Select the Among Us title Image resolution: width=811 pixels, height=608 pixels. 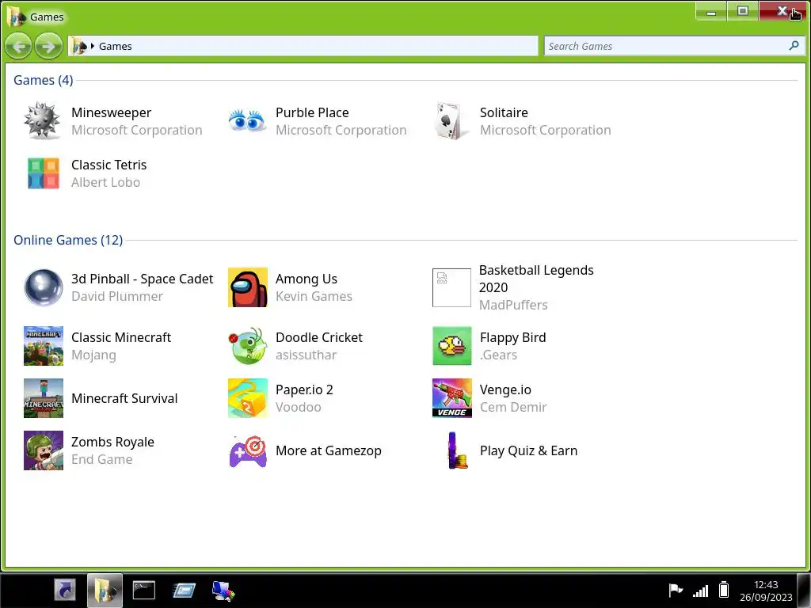(307, 279)
